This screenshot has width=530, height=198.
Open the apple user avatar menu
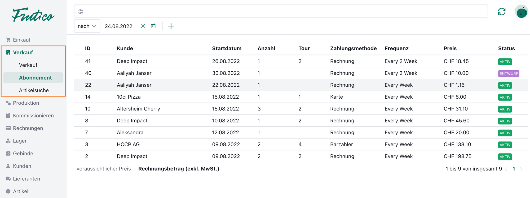pos(521,12)
